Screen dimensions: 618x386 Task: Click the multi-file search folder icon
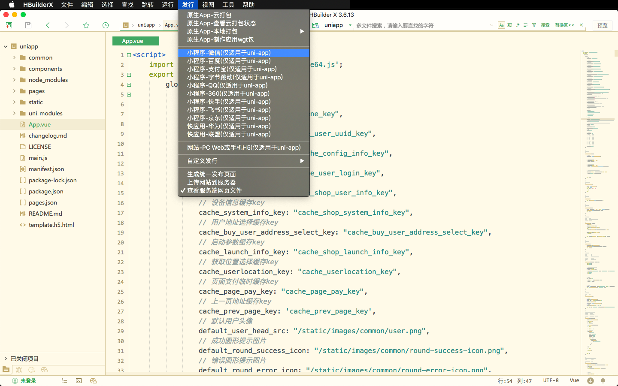click(x=315, y=25)
